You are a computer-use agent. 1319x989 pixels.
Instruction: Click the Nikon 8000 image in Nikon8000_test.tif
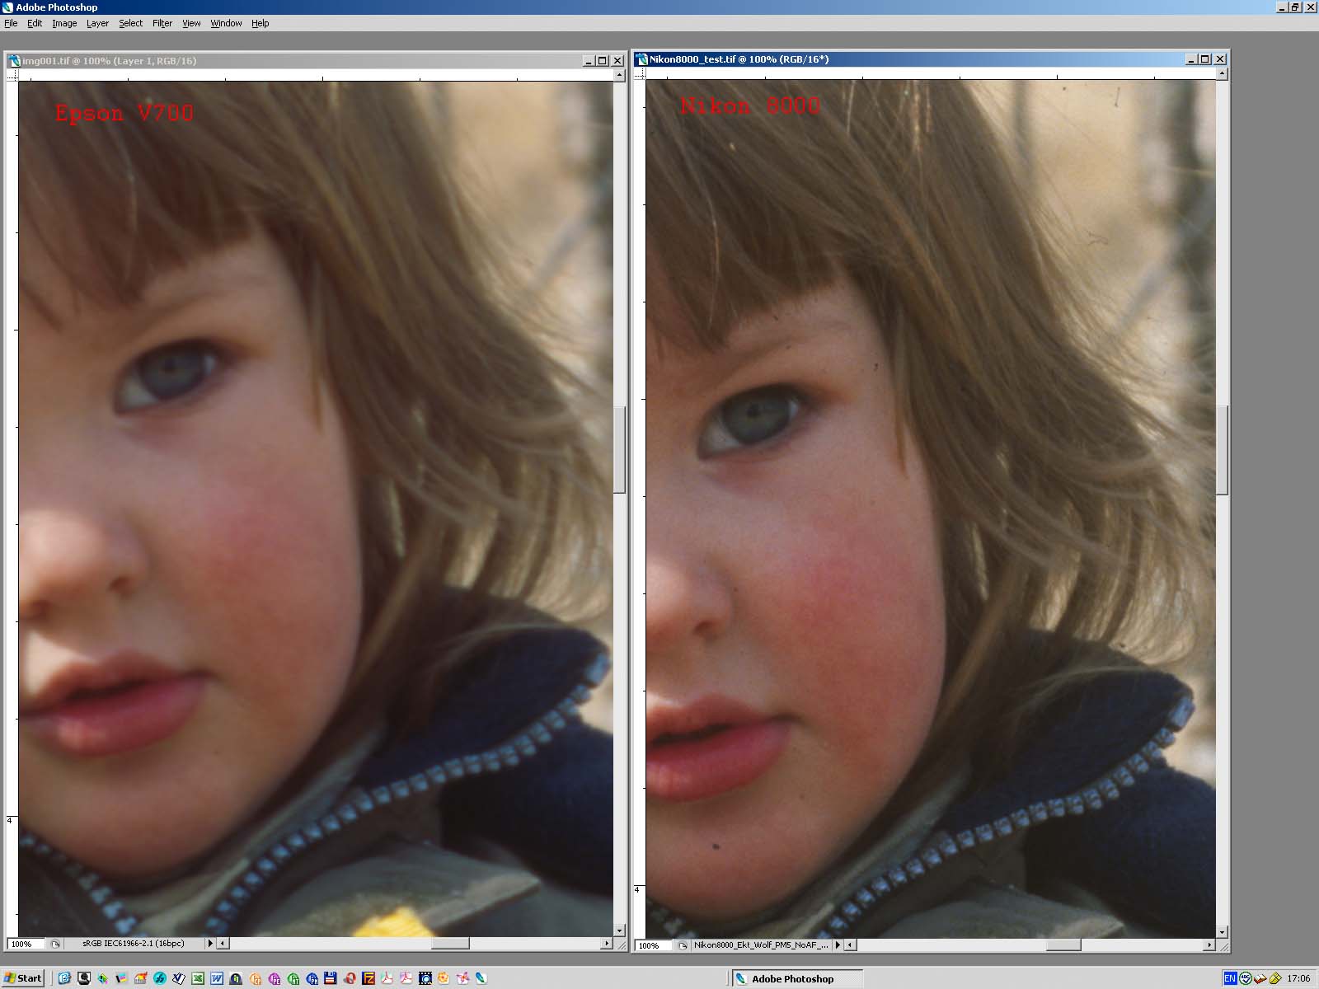[931, 509]
